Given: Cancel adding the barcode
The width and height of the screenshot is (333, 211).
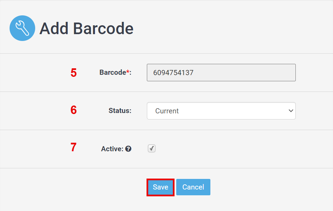Looking at the screenshot, I should coord(193,187).
